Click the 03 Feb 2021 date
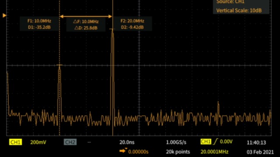The image size is (280, 157). coord(260,152)
